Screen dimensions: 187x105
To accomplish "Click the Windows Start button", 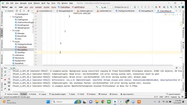I will pos(48,102).
